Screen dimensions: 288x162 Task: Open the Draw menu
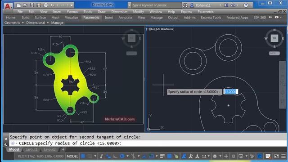click(102, 12)
